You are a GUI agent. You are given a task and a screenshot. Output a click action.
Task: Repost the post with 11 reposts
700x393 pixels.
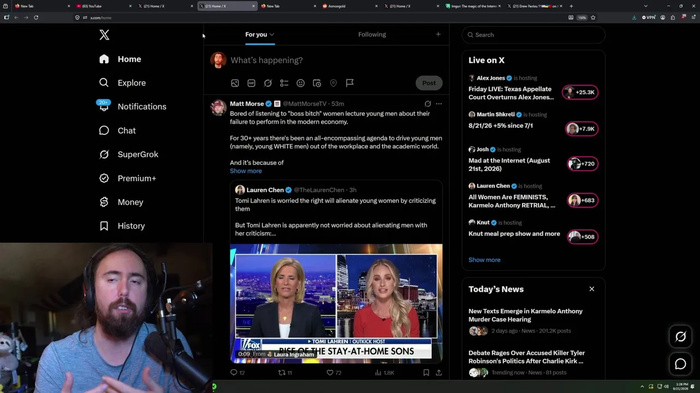point(285,373)
